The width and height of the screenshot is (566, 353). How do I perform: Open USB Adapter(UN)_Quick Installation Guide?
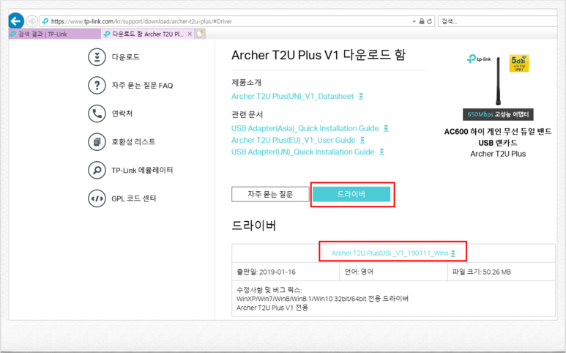(x=303, y=152)
